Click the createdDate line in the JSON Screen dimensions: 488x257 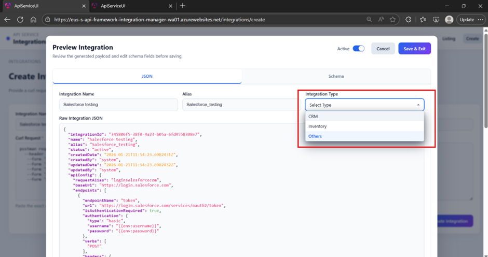123,155
